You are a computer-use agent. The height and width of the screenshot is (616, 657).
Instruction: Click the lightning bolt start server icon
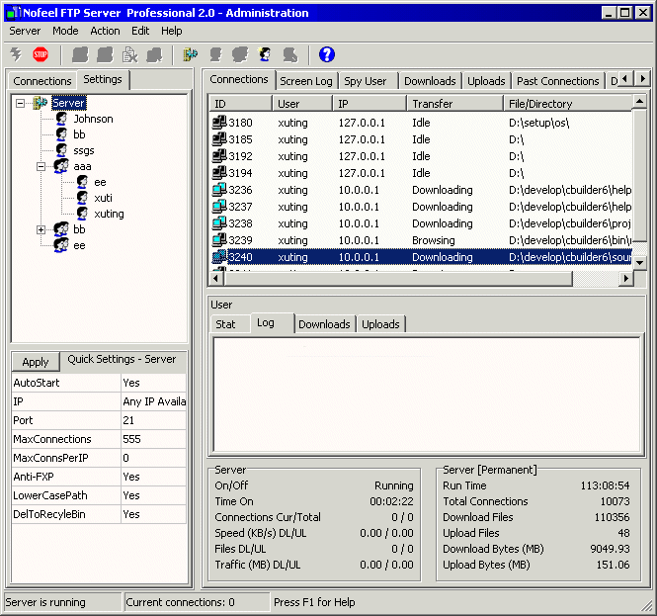coord(16,54)
